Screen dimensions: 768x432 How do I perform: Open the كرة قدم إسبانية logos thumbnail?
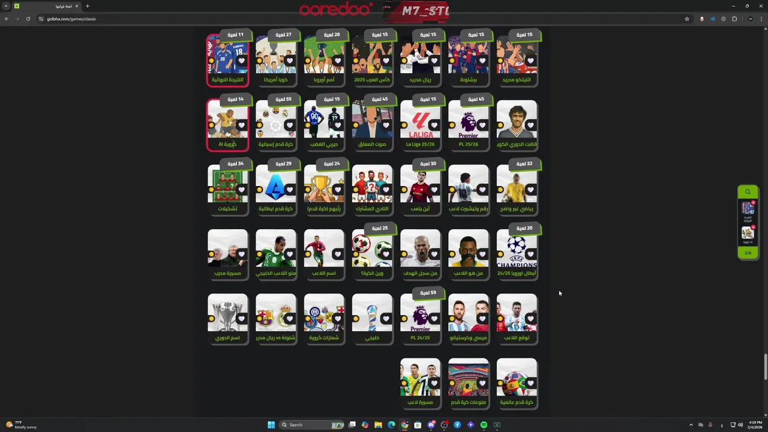coord(275,120)
